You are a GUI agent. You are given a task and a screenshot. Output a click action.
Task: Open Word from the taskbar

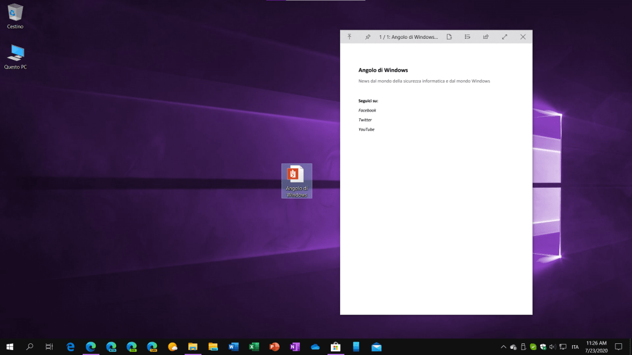pyautogui.click(x=233, y=347)
